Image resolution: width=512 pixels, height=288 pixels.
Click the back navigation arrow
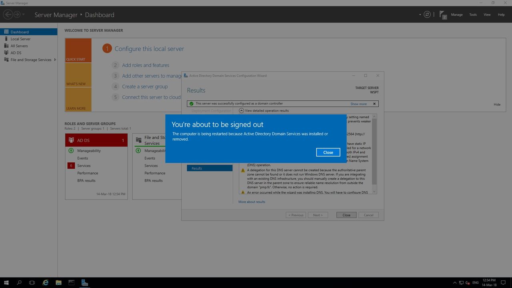pos(8,14)
